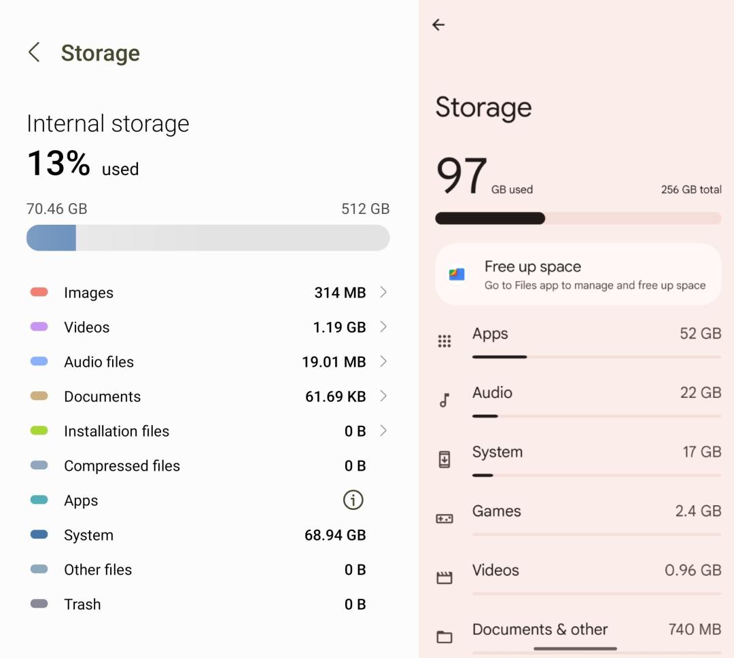
Task: Click the internal storage usage bar
Action: tap(207, 238)
